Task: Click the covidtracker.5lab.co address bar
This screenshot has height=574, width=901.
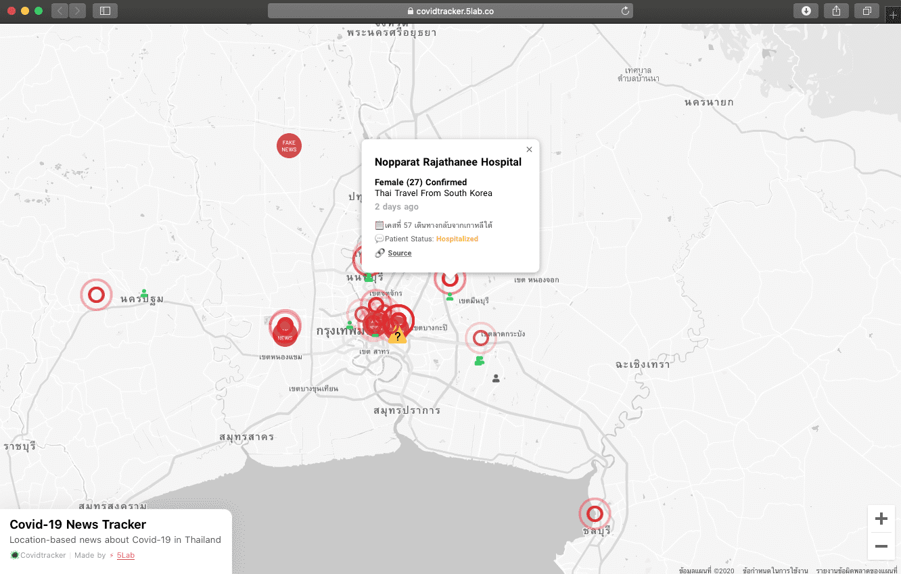Action: pos(451,11)
